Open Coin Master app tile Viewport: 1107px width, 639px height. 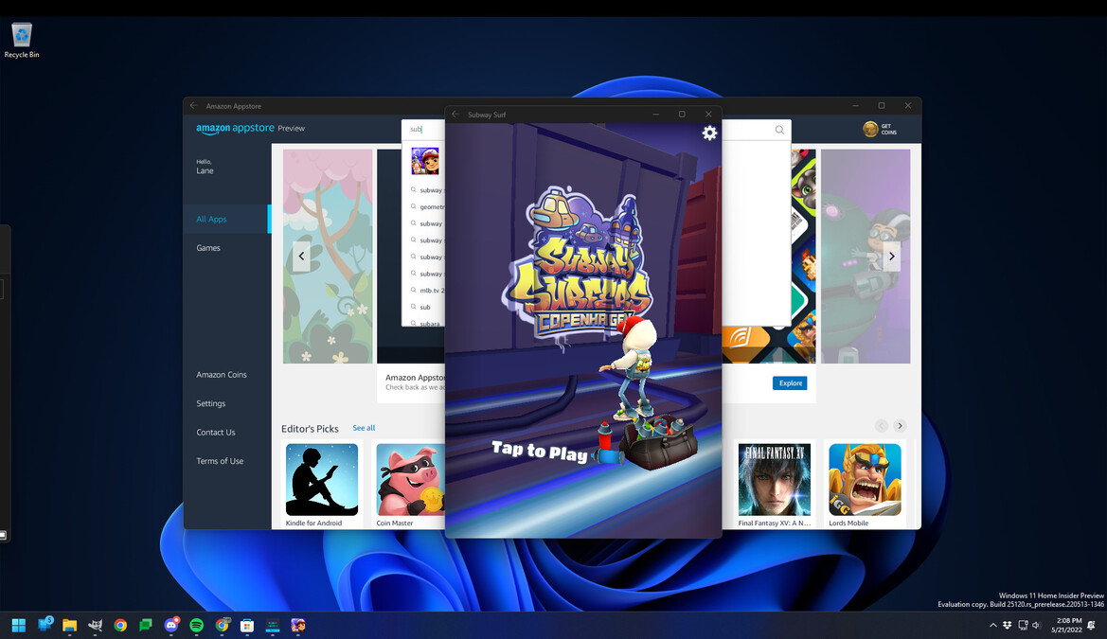410,485
